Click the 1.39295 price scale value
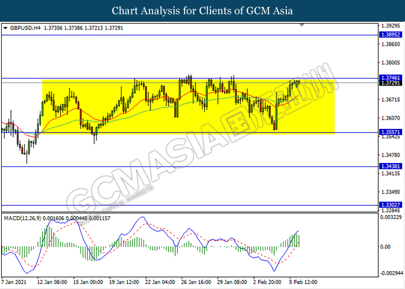This screenshot has height=289, width=405. click(391, 26)
